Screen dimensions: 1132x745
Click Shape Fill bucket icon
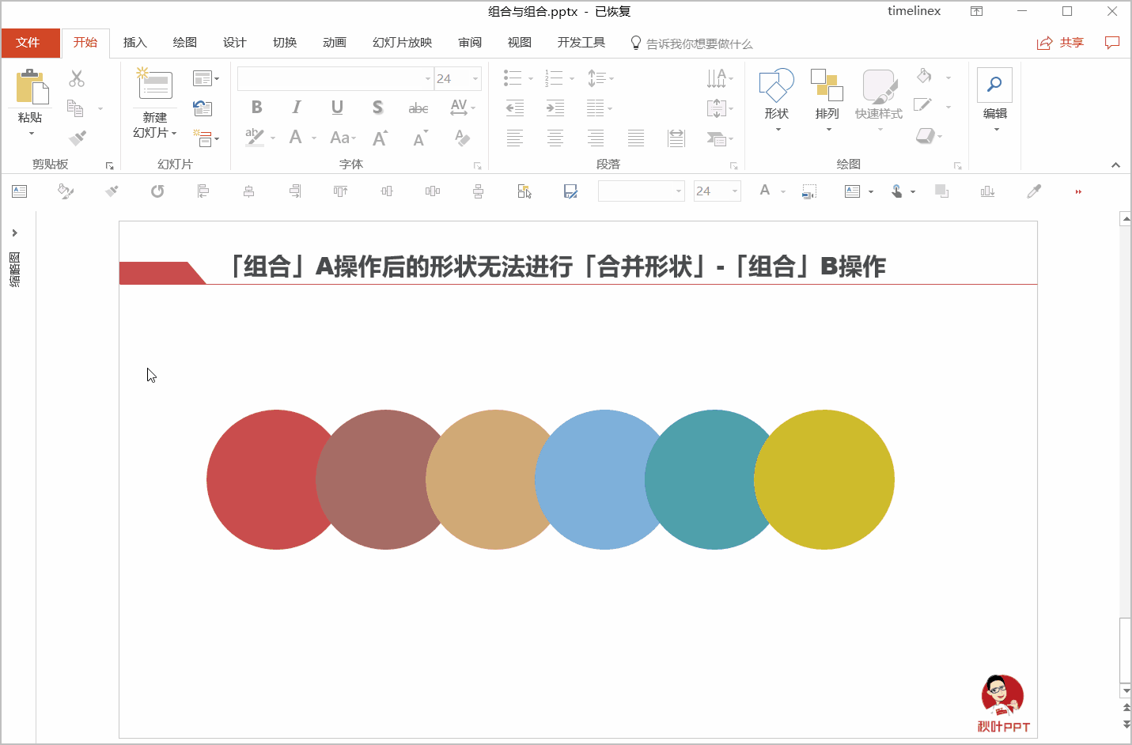click(924, 77)
